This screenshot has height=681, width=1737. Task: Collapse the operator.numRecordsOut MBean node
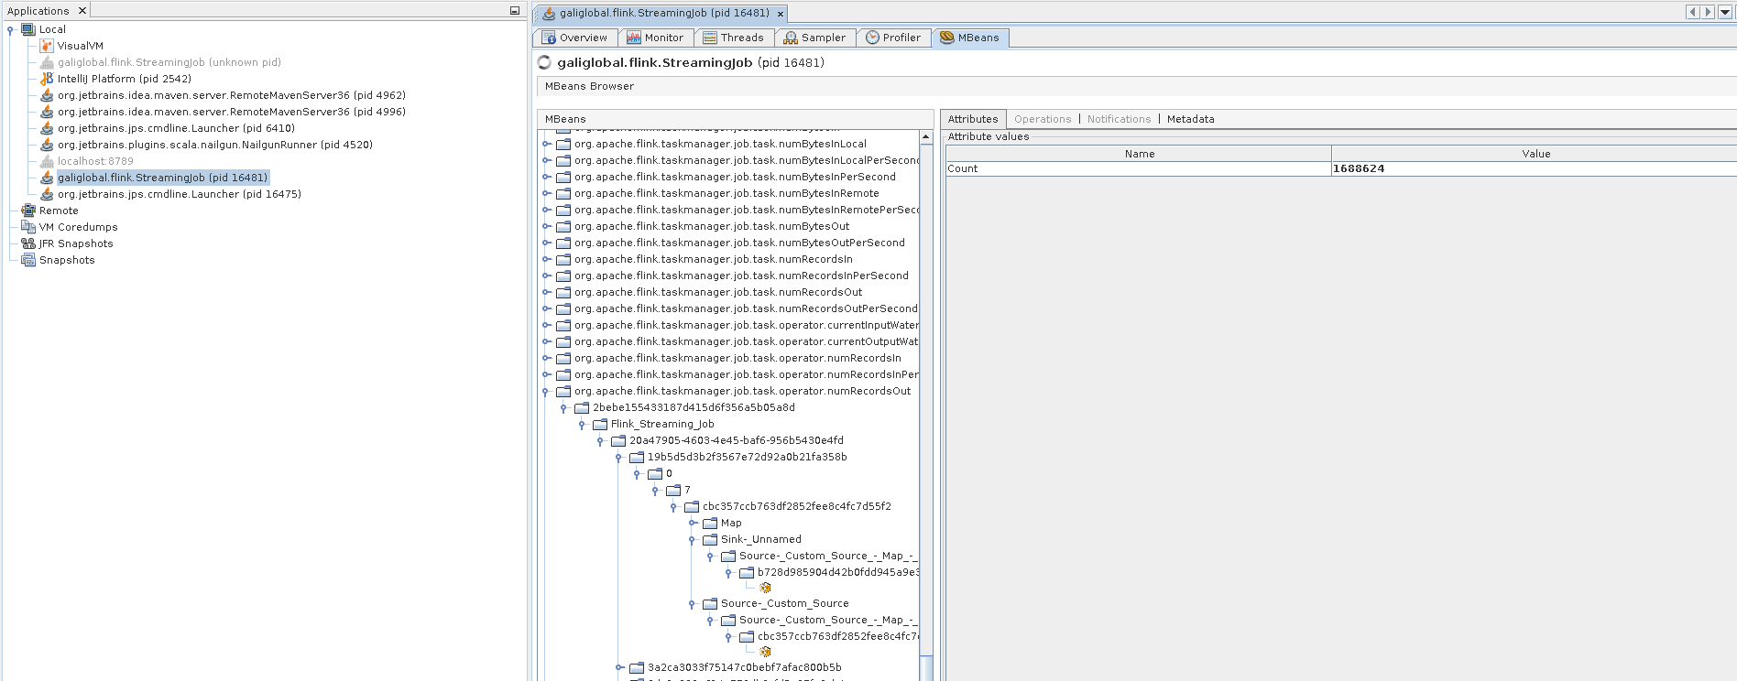point(546,392)
